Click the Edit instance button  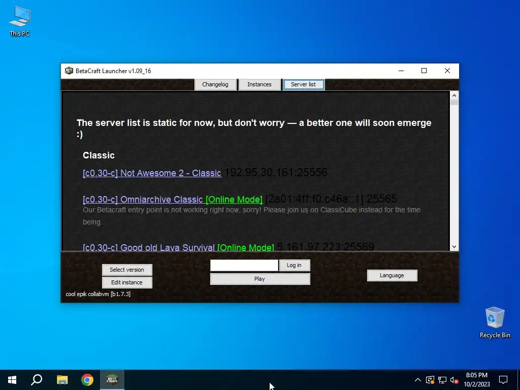(127, 282)
